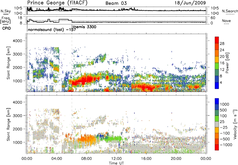238x165 pixels.
Task: Click the date "18/Jun/2009"
Action: [190, 3]
